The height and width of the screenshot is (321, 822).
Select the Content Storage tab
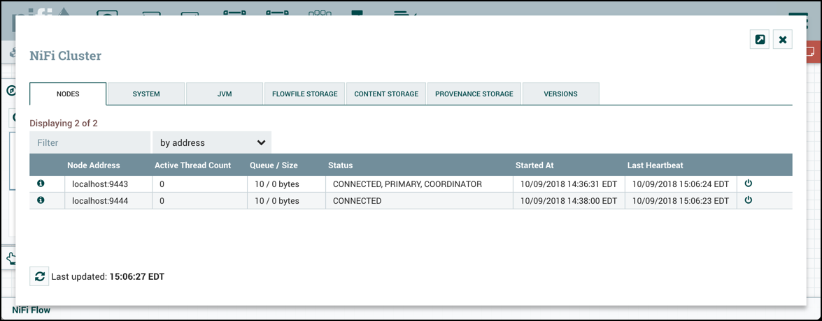386,94
